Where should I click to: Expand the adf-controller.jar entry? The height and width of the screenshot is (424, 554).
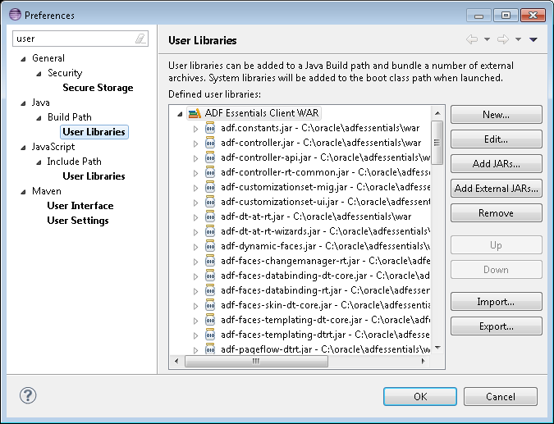[195, 144]
